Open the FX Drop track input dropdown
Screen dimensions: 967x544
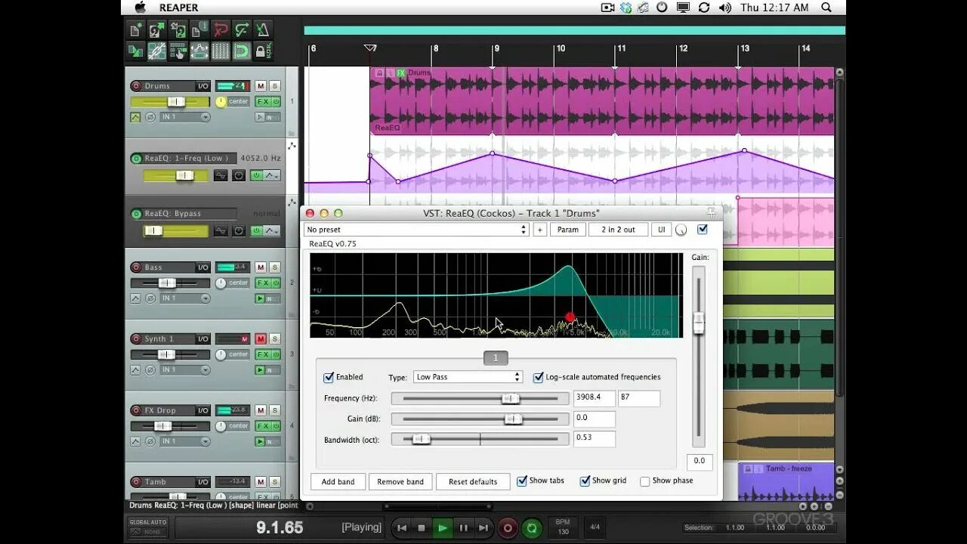point(185,441)
